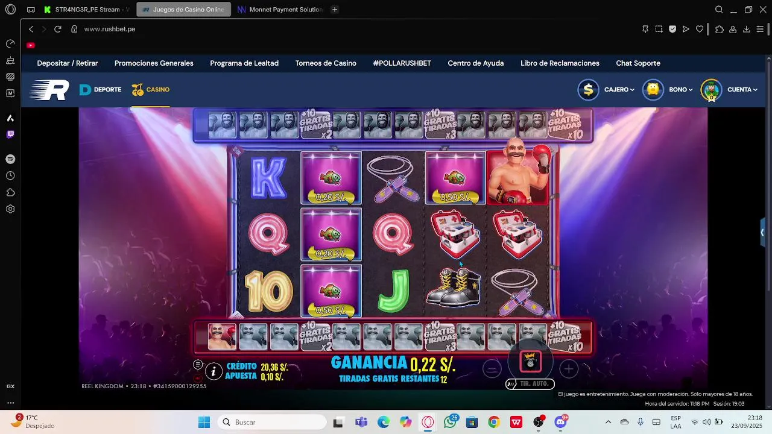
Task: Take a snapshot with the capture icon
Action: click(659, 29)
